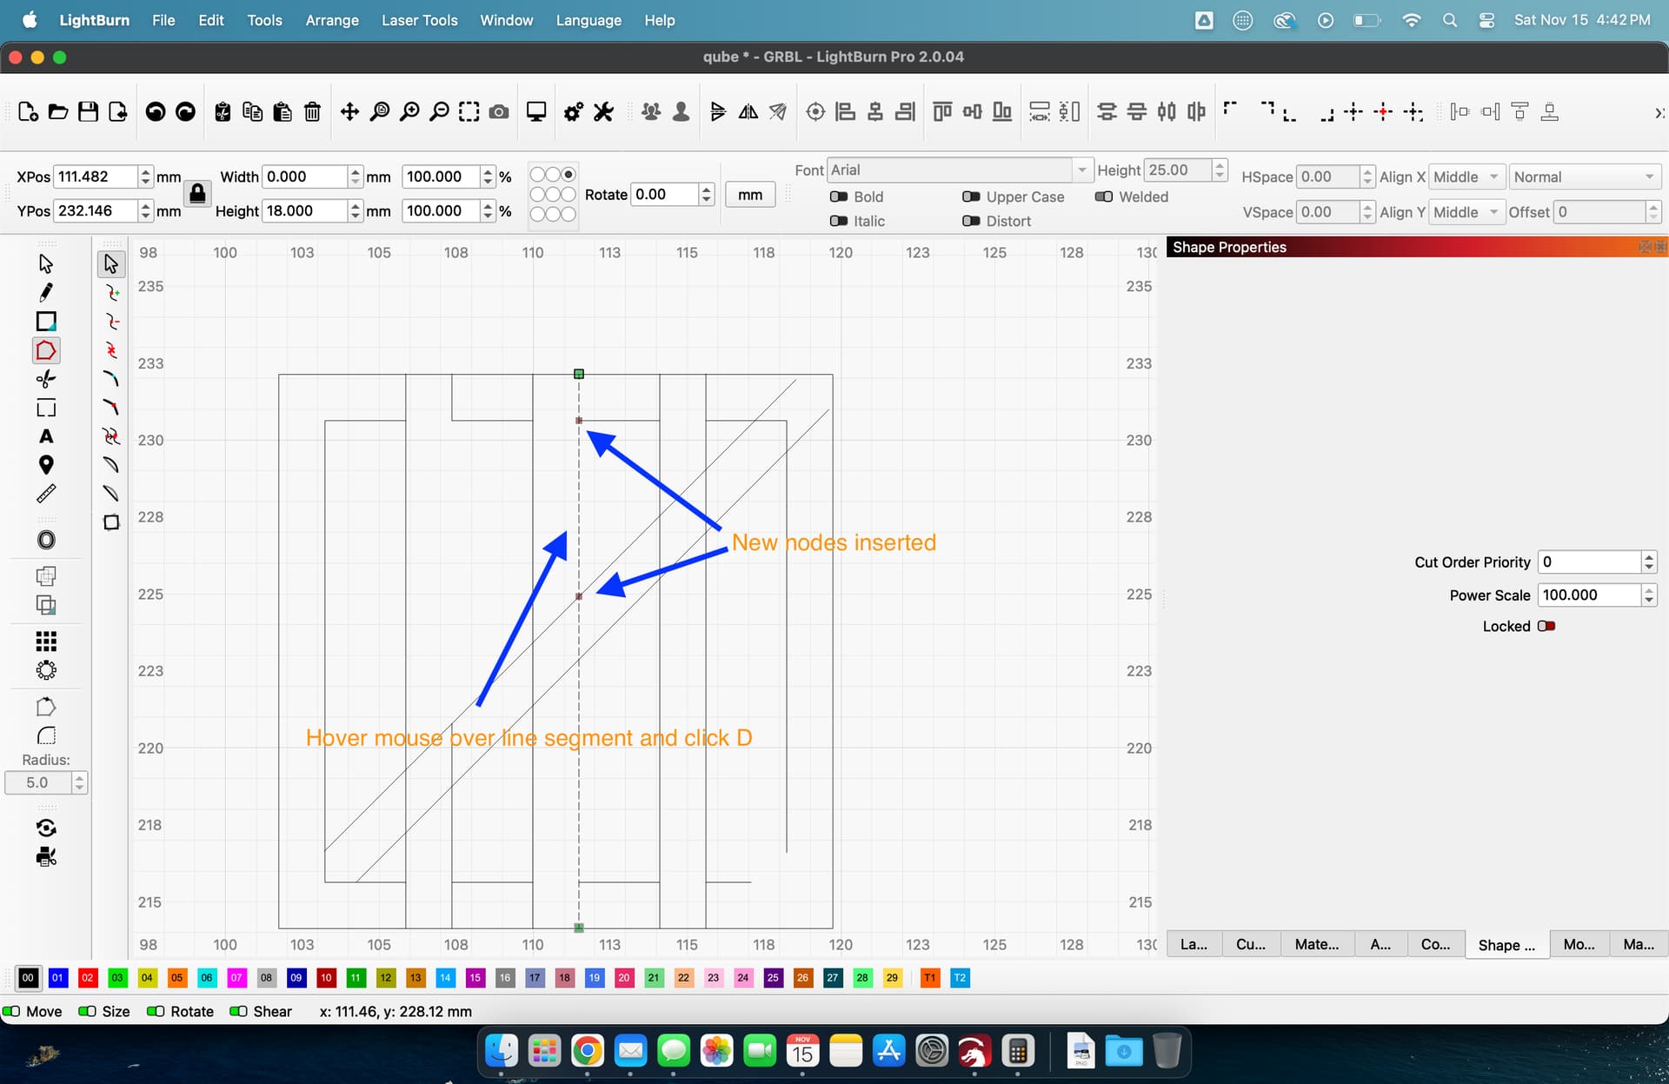Click the Delete trash toolbar icon
Viewport: 1669px width, 1084px height.
click(x=312, y=112)
